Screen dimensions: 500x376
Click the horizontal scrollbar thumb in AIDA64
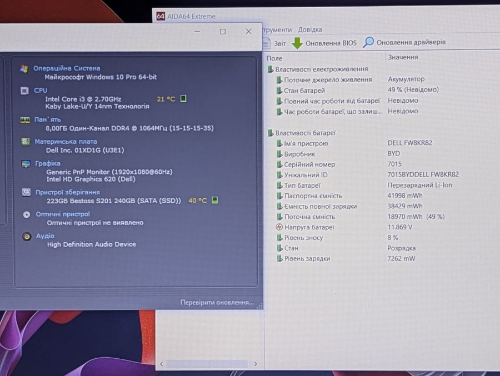(x=207, y=364)
